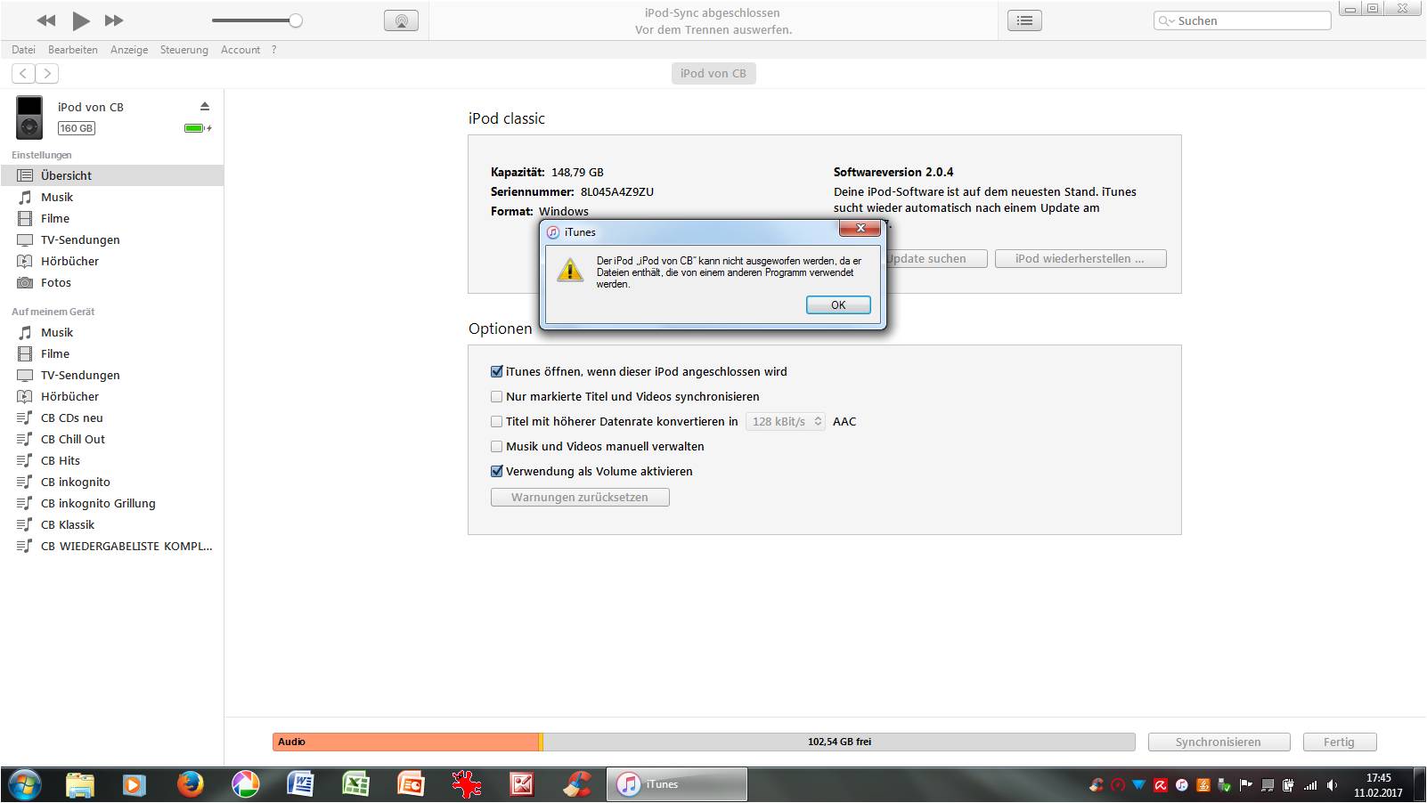Launch Picasa from the taskbar
1427x803 pixels.
pos(245,784)
